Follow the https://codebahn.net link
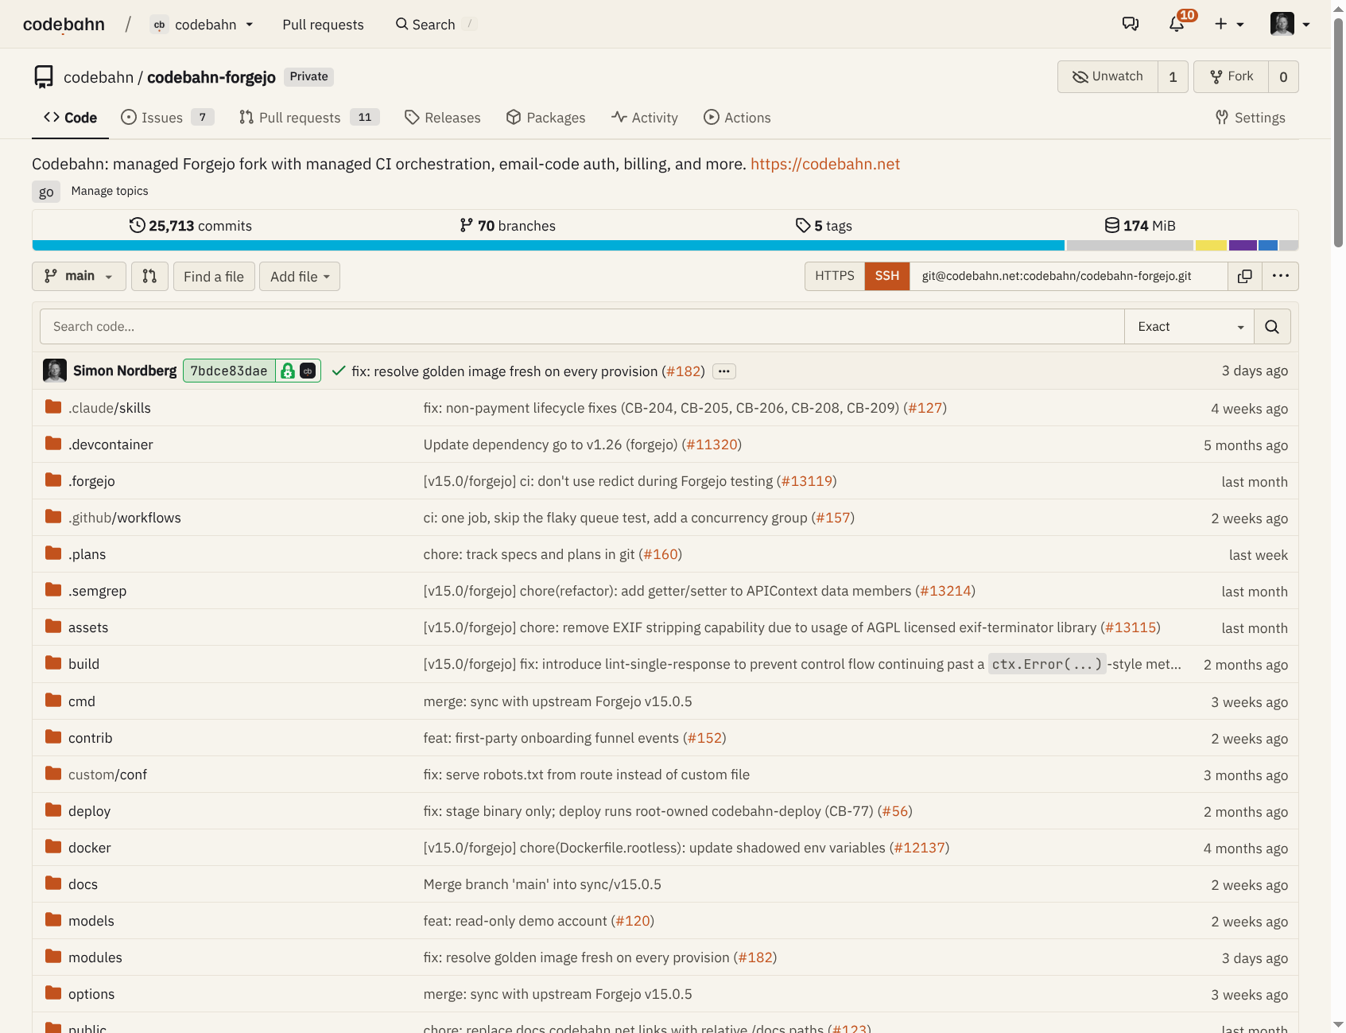Screen dimensions: 1346x1033 click(x=824, y=164)
